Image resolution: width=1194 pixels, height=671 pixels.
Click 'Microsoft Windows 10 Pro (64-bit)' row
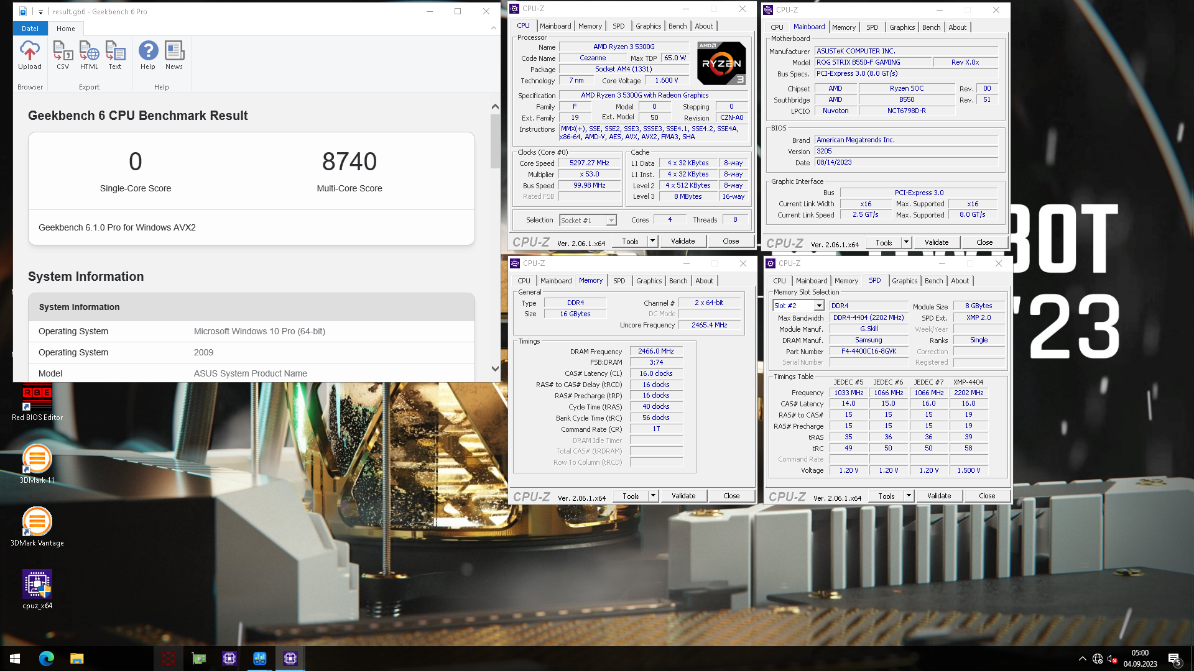[251, 331]
